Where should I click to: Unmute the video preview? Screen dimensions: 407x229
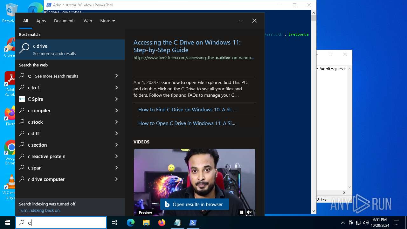(x=250, y=212)
